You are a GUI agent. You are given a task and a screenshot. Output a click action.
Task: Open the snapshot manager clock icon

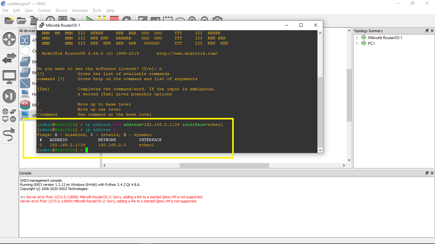point(50,19)
